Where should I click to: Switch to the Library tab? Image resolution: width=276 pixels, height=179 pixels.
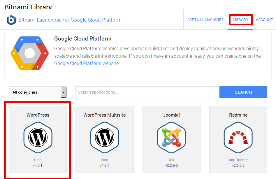[241, 20]
